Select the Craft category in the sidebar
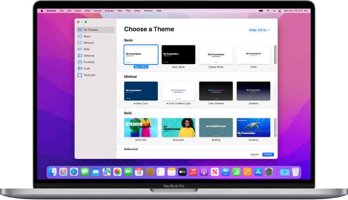The height and width of the screenshot is (200, 348). [95, 68]
